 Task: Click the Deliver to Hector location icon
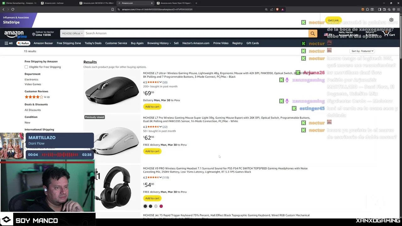coord(34,34)
